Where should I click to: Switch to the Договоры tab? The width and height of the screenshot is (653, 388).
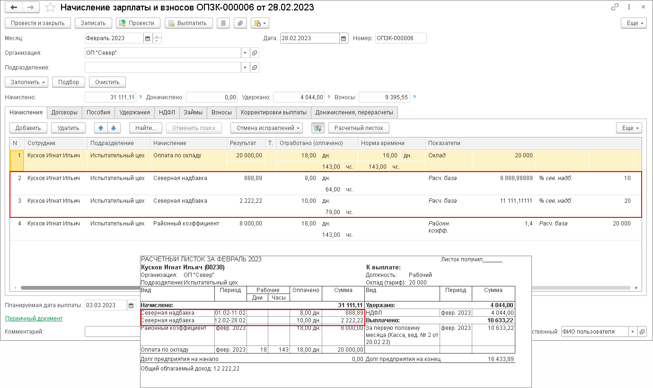(64, 112)
